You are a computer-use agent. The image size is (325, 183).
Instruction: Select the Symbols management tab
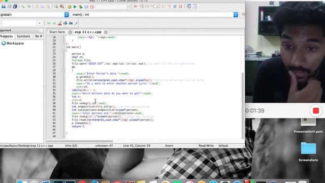point(23,36)
